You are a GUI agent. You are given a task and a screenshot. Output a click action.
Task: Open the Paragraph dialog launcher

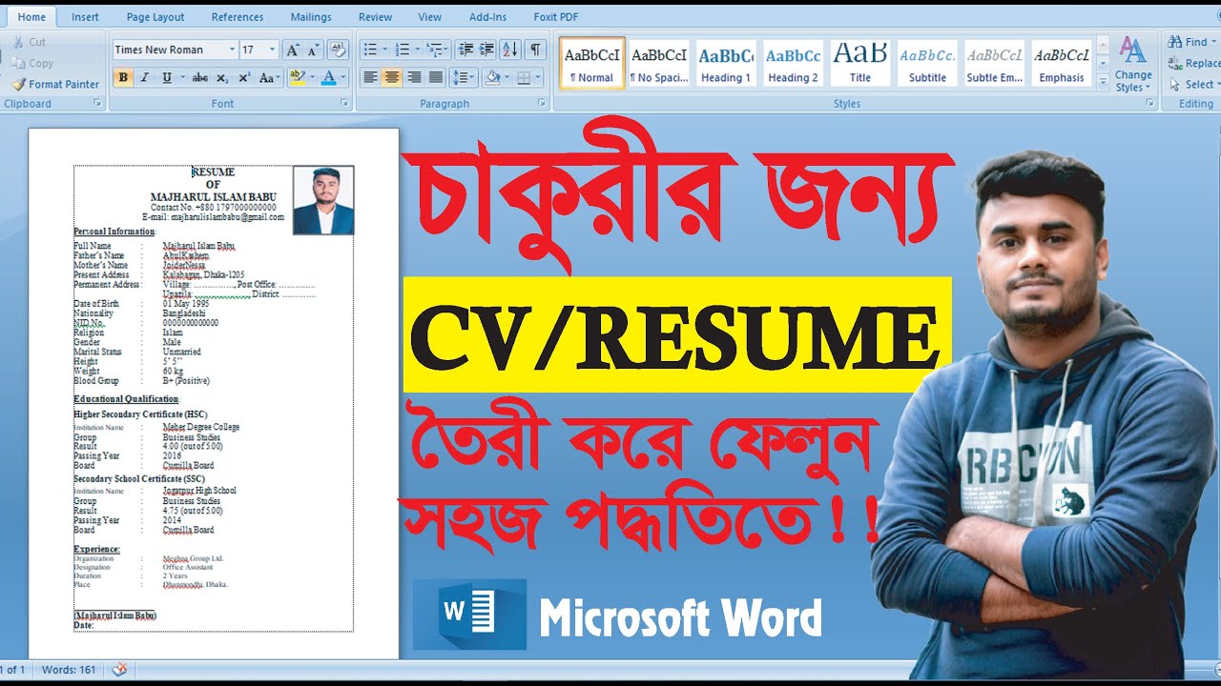coord(542,103)
